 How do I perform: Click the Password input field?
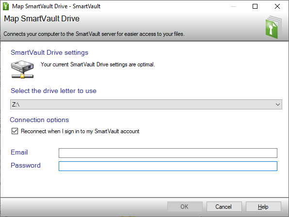(168, 166)
